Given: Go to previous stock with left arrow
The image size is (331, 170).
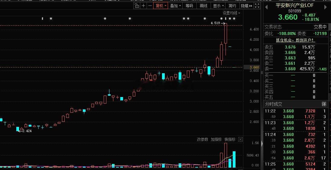Looking at the screenshot, I should pos(266,7).
